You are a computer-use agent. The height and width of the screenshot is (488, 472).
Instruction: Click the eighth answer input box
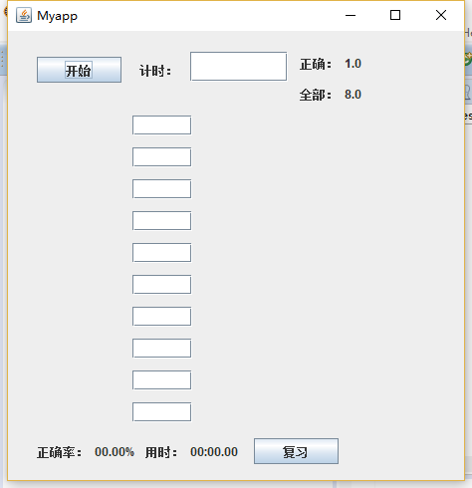(x=161, y=349)
